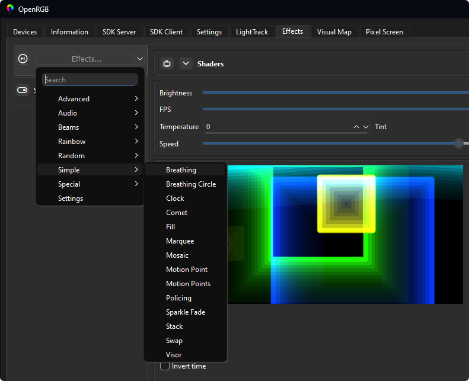Open the SDK Client tab

(166, 31)
